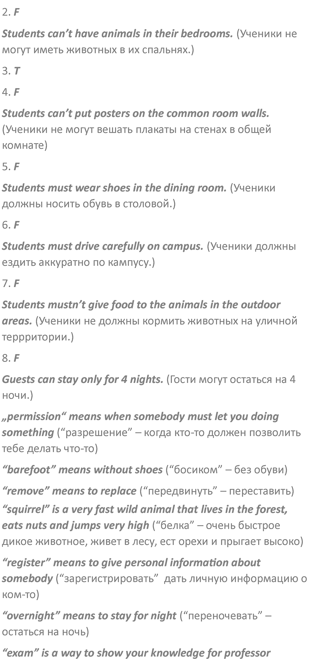
Task: Select the answer number 8 marked F
Action: pos(11,358)
